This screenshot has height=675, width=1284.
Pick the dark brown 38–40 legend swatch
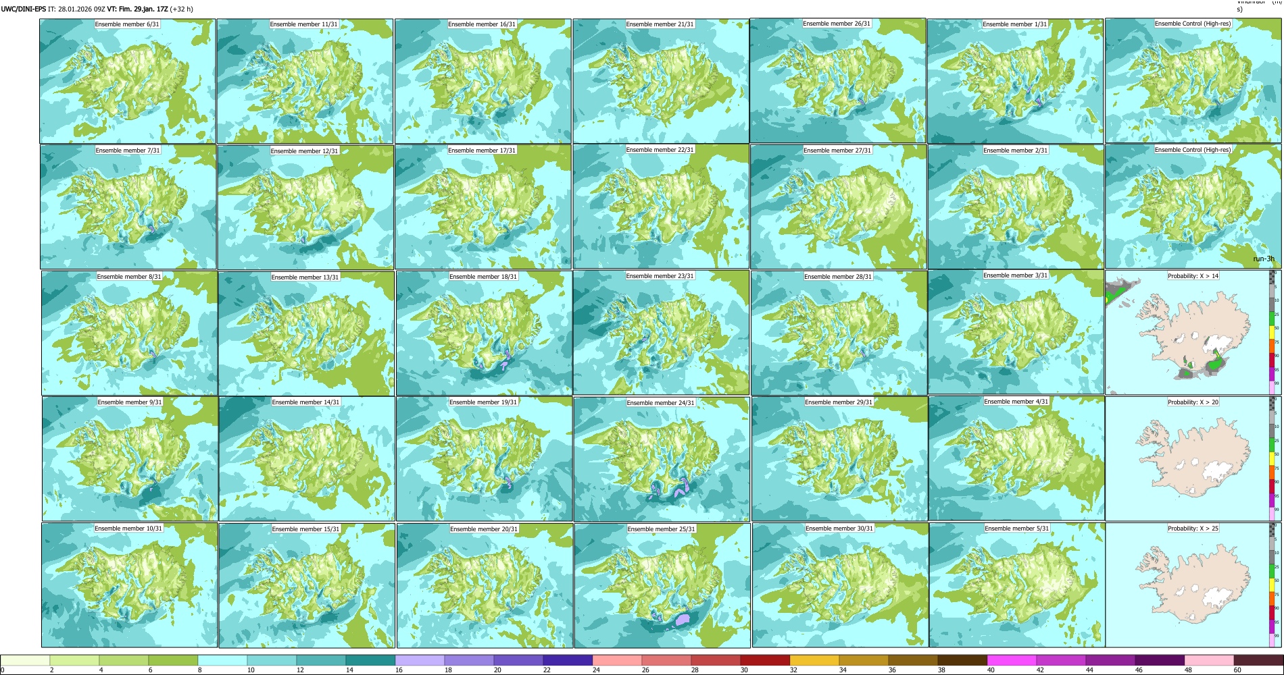click(962, 661)
